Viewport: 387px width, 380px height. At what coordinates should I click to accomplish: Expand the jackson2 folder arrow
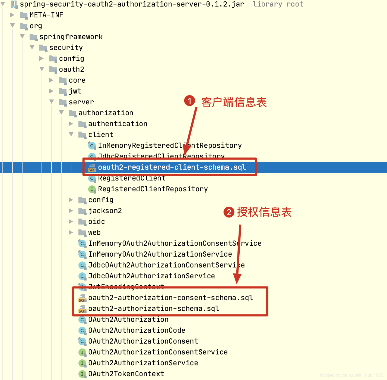71,210
